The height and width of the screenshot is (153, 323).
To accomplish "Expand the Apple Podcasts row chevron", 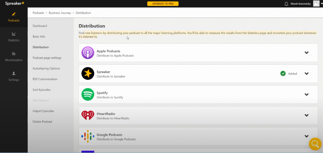I will [307, 52].
